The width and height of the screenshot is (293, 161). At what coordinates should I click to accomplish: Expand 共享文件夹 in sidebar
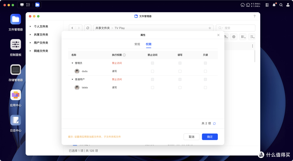(x=30, y=34)
